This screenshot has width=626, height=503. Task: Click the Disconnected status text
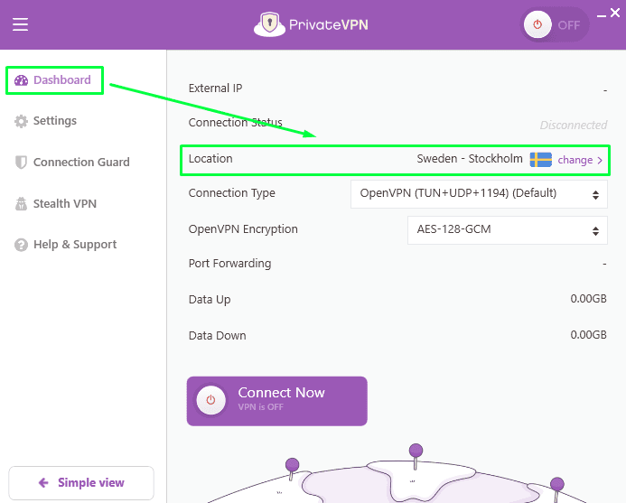click(574, 125)
